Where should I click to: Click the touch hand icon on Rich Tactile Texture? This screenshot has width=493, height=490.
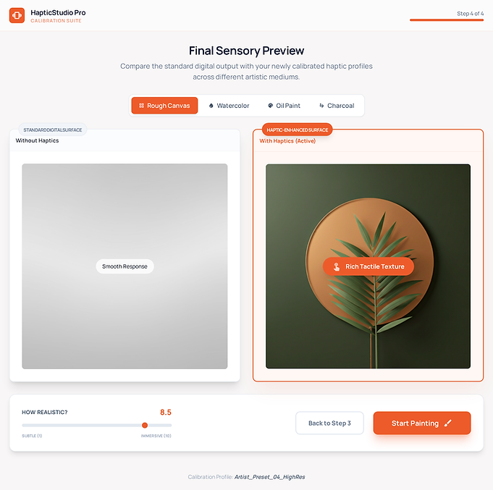point(337,266)
